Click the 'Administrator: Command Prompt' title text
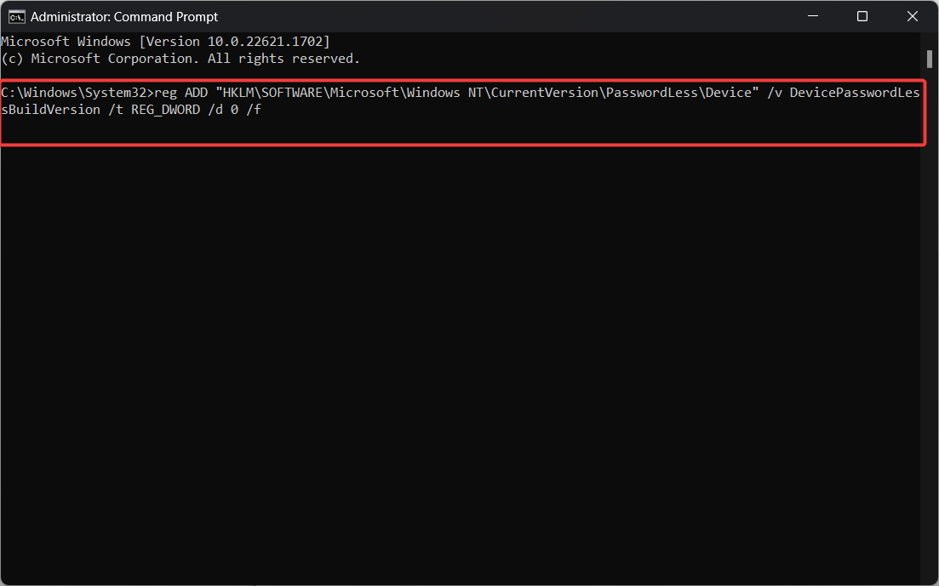The width and height of the screenshot is (939, 586). [124, 17]
